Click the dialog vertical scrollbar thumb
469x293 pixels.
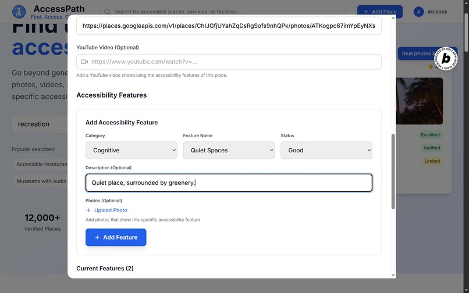[x=393, y=171]
